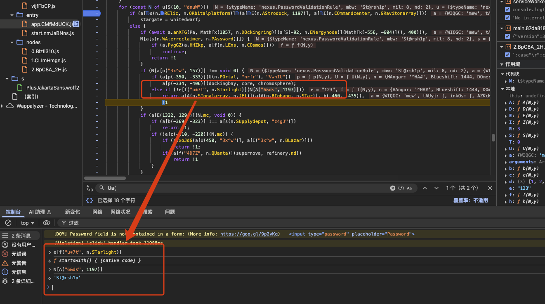545x304 pixels.
Task: Go to previous search result
Action: point(425,188)
